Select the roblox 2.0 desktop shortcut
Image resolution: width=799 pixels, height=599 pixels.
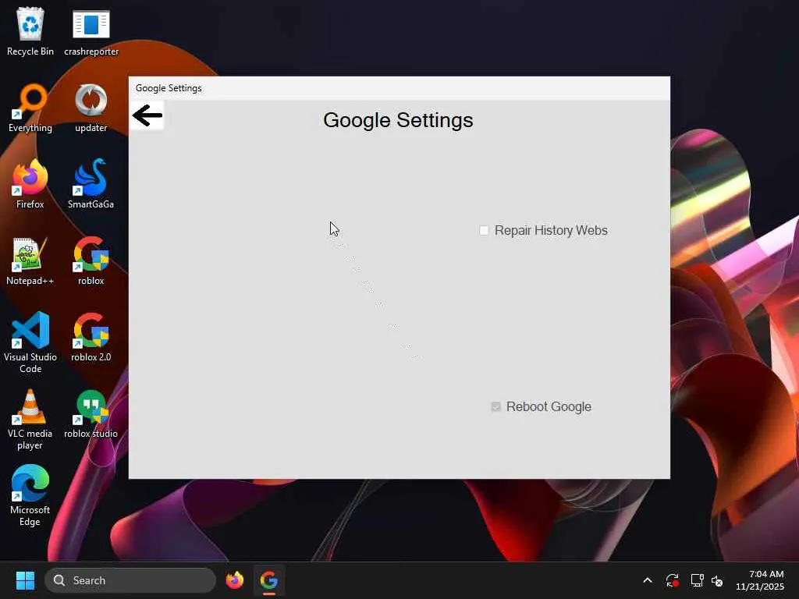click(x=91, y=337)
